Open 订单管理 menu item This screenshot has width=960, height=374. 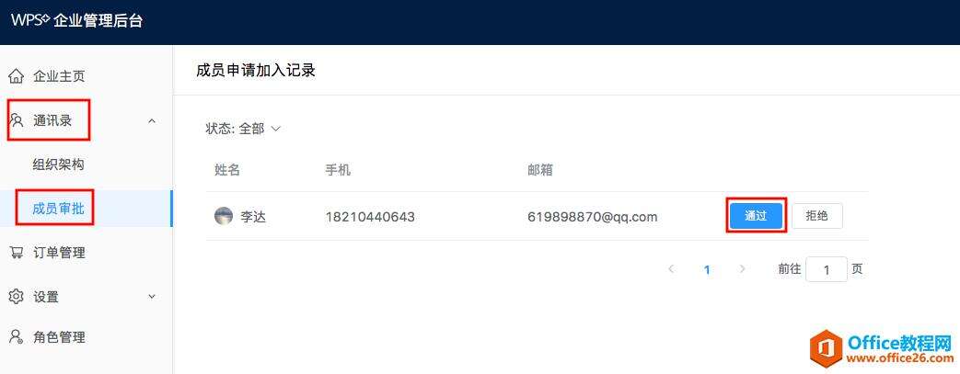tap(59, 253)
